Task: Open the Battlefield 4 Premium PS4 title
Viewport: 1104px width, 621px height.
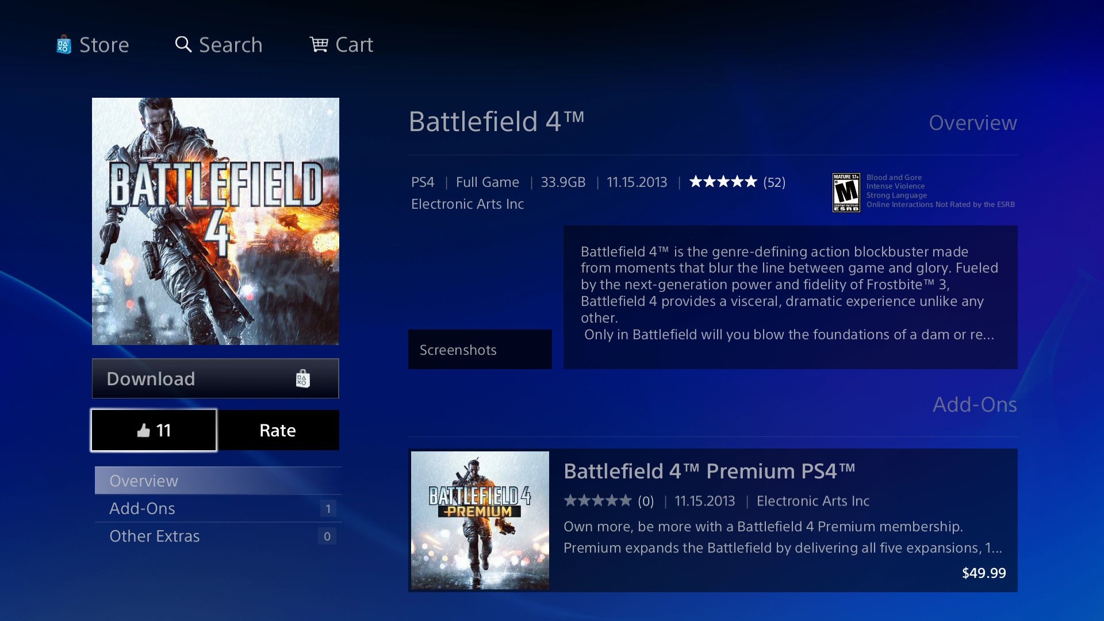Action: click(x=709, y=471)
